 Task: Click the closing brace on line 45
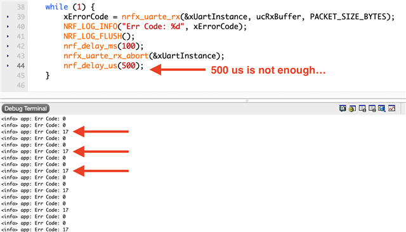[48, 75]
